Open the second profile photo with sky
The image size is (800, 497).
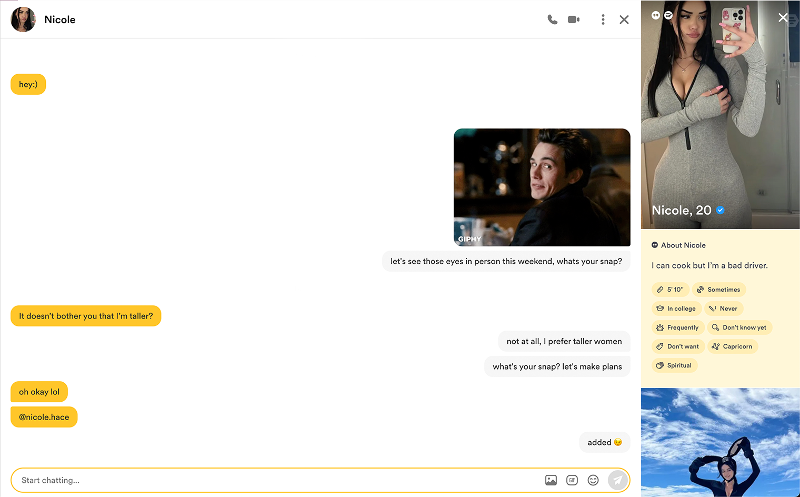click(720, 442)
